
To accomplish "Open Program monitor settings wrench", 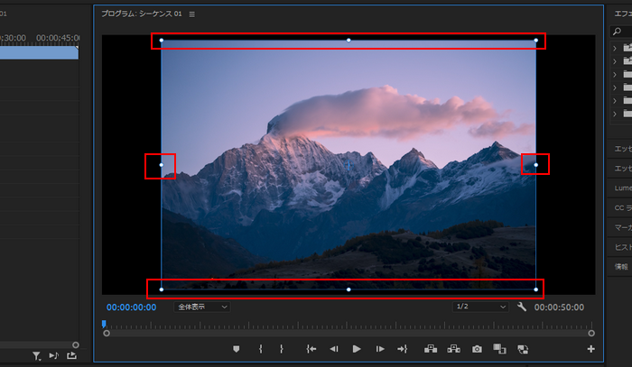I will click(x=522, y=307).
